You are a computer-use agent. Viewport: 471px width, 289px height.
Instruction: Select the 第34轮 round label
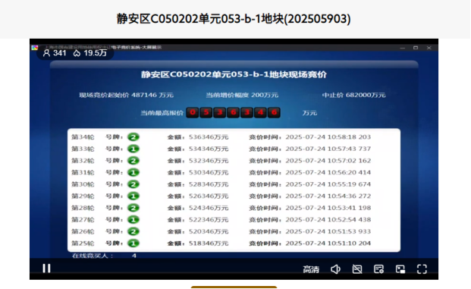83,137
